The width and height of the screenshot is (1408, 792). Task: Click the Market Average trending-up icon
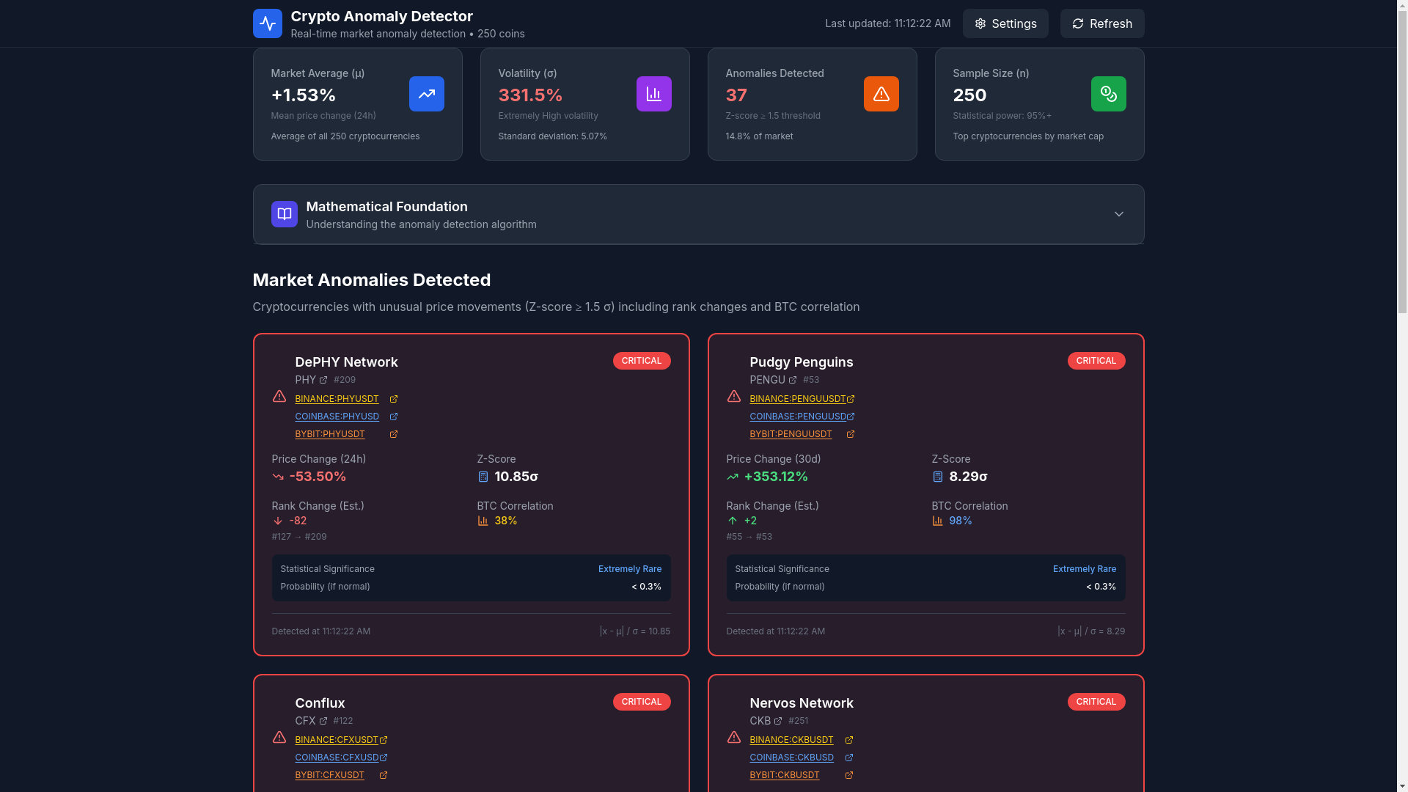[426, 94]
